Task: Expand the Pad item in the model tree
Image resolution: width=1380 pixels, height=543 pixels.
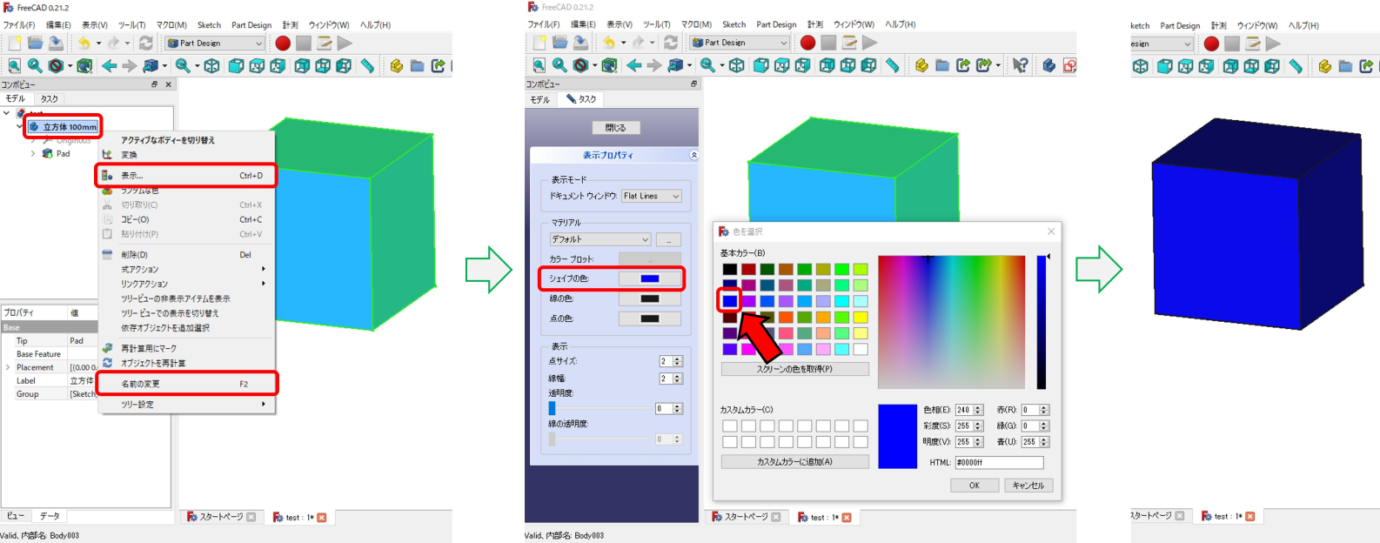Action: point(33,154)
